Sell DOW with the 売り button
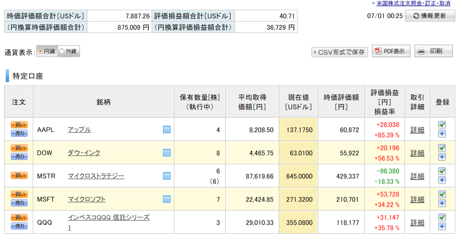This screenshot has width=465, height=239. tap(19, 157)
